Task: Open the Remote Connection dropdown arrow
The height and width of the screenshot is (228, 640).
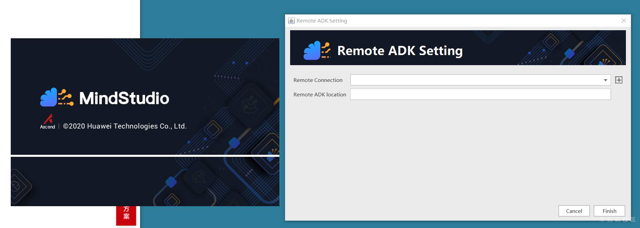Action: pyautogui.click(x=605, y=80)
